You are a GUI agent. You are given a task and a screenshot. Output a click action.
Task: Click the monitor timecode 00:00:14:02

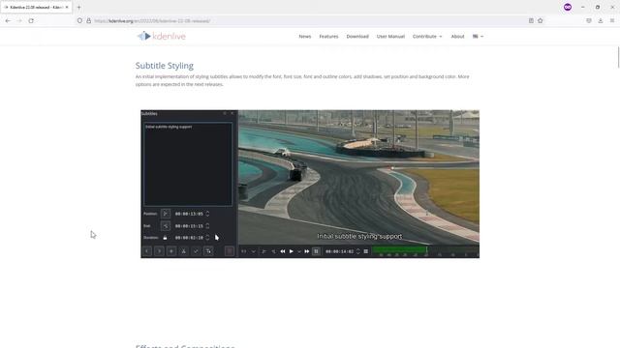pos(339,251)
